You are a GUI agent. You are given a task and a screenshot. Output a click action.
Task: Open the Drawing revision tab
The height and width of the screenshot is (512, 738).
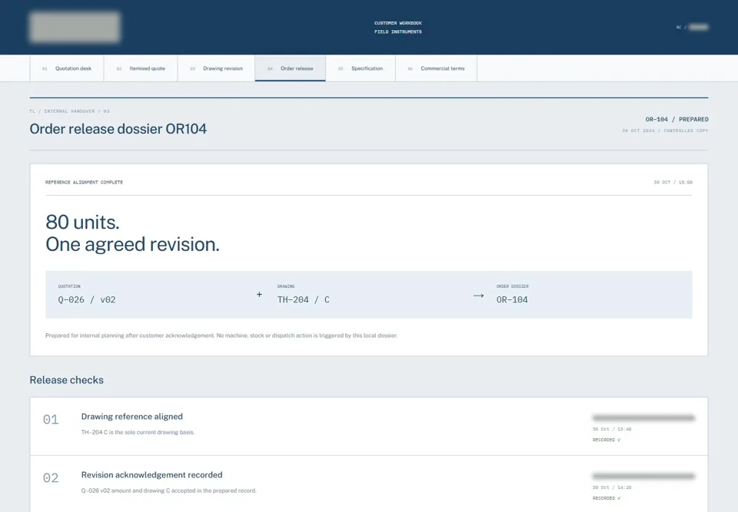[x=217, y=68]
